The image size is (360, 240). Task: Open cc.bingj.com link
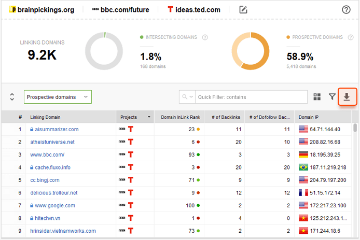click(x=45, y=180)
